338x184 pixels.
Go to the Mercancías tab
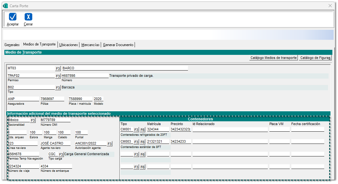click(91, 45)
